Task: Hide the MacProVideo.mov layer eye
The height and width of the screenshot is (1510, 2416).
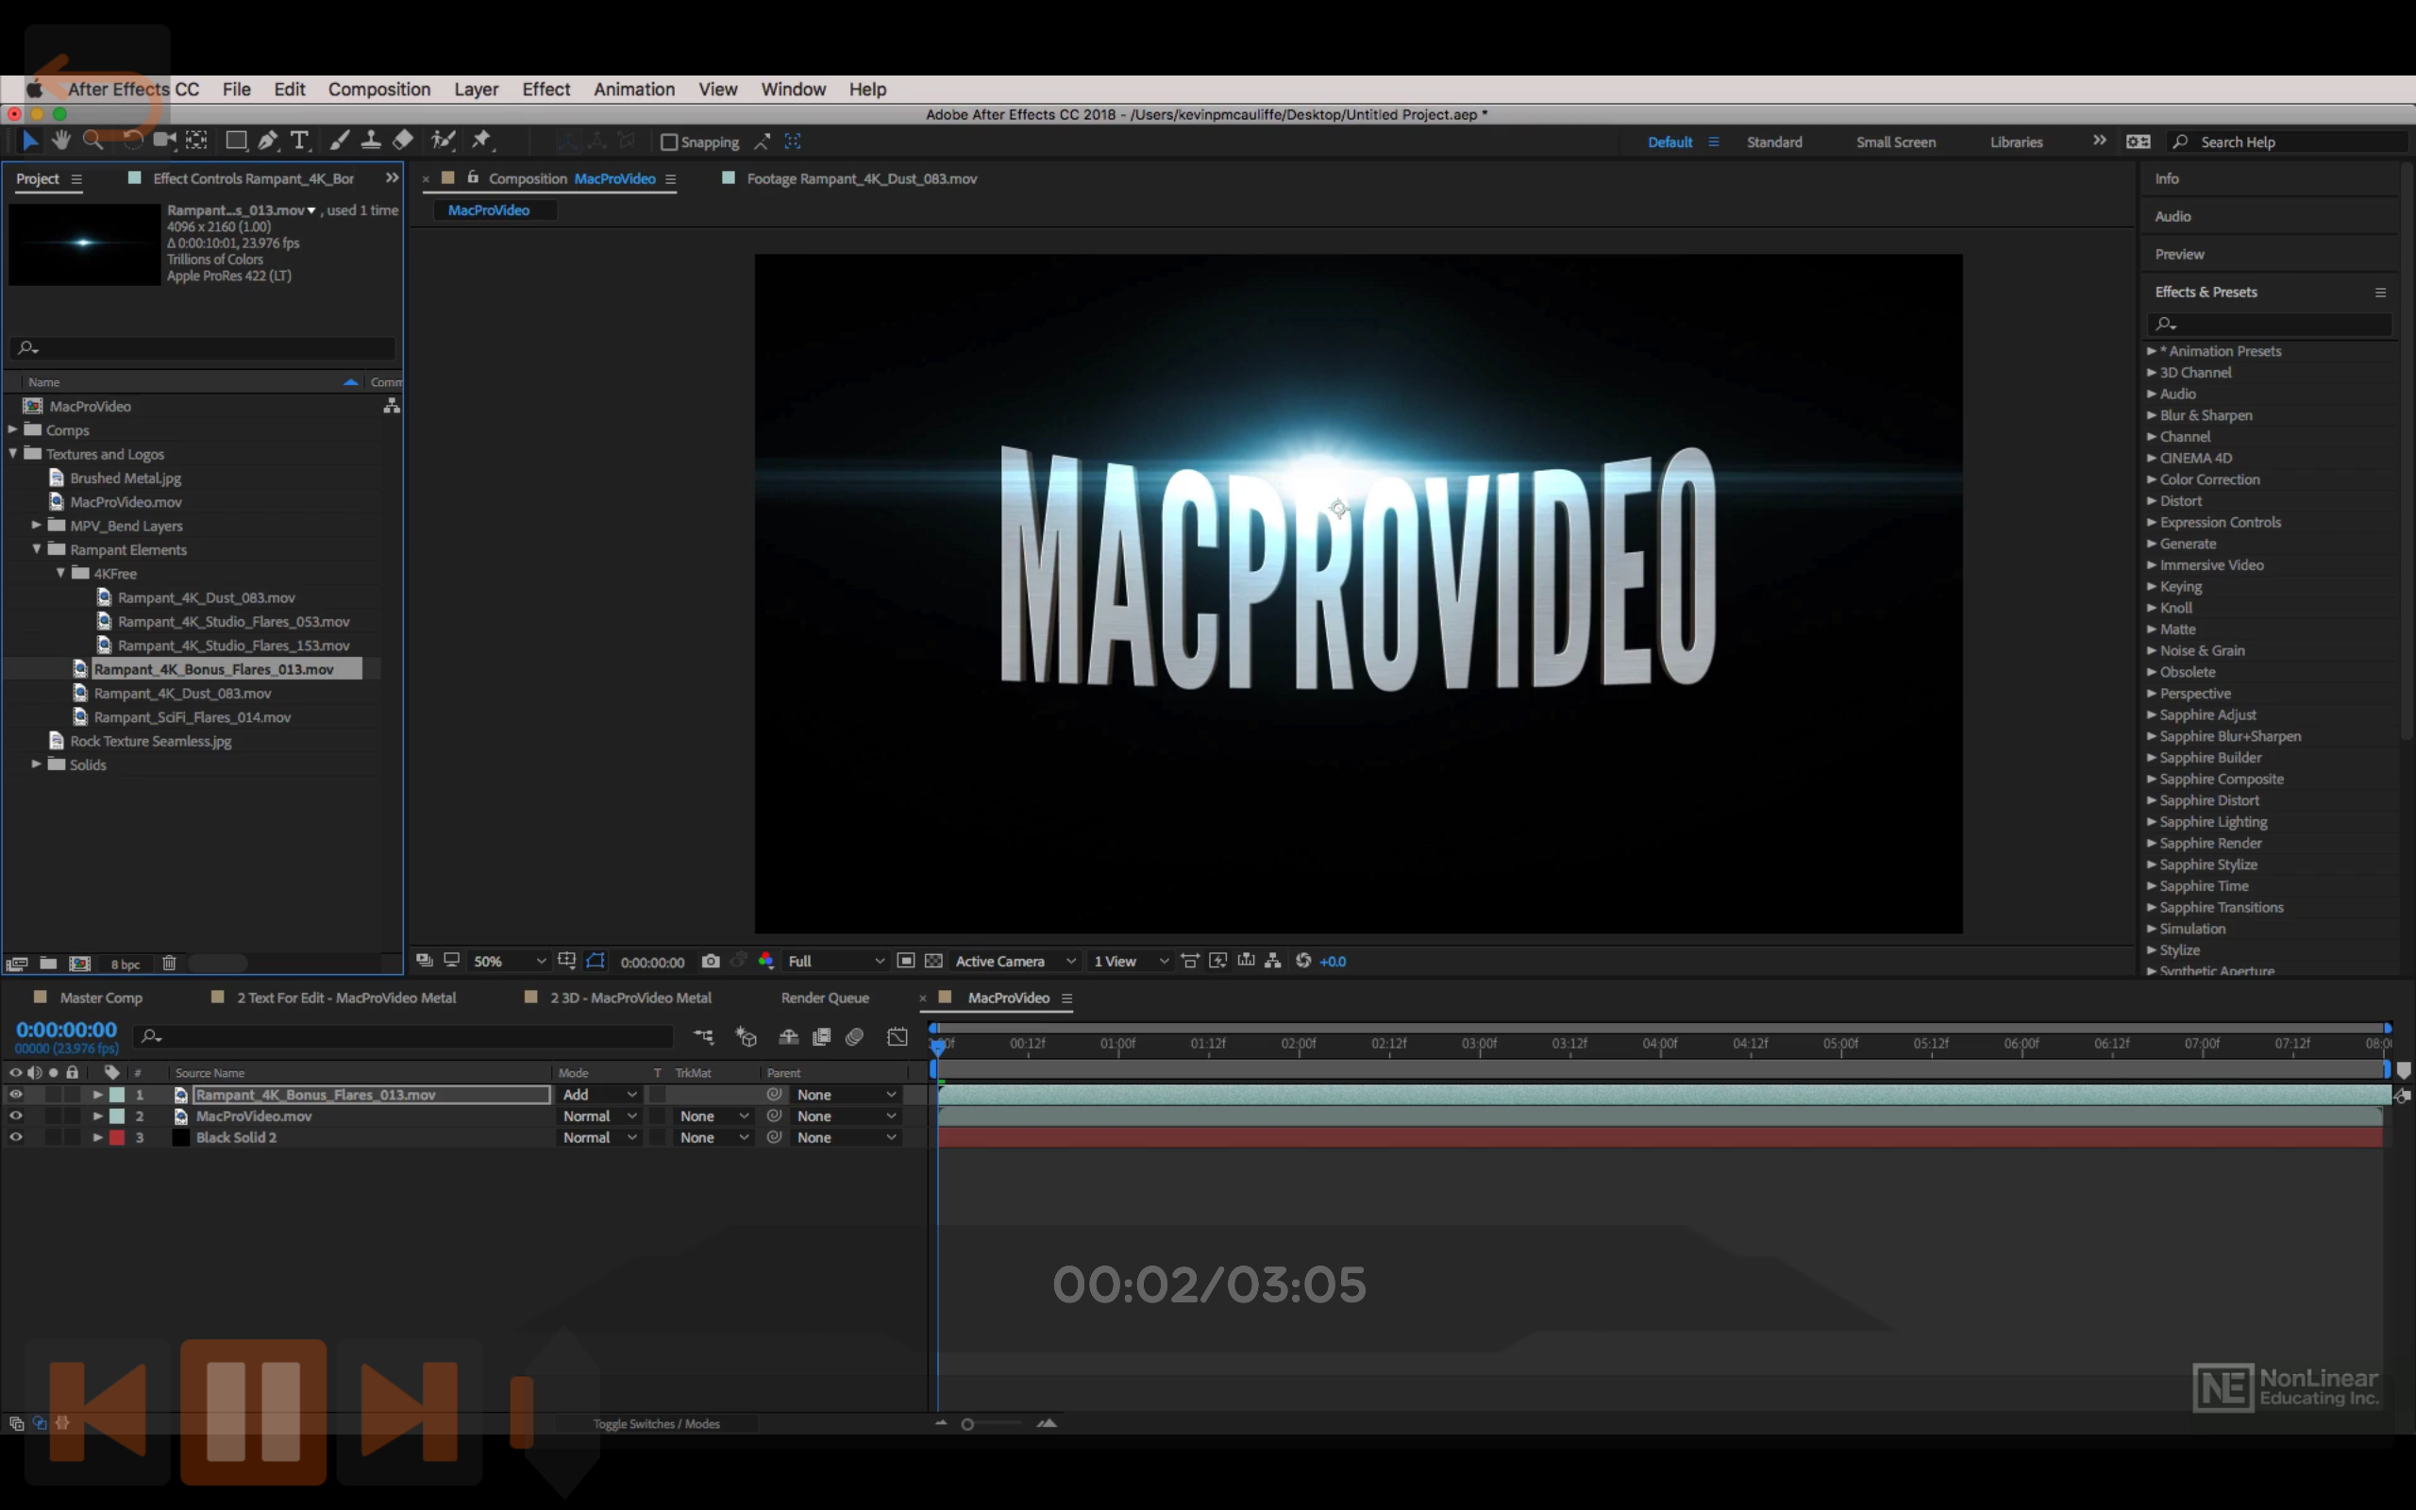Action: point(16,1116)
